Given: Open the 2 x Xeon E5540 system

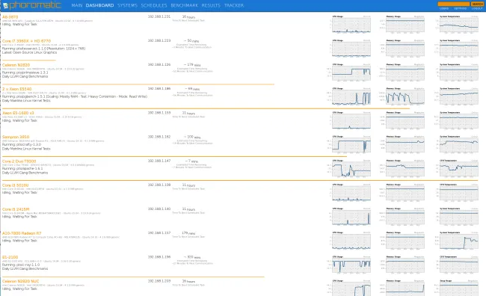Looking at the screenshot, I should pyautogui.click(x=16, y=89).
